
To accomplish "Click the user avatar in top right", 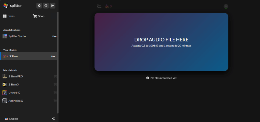I will 226,6.
